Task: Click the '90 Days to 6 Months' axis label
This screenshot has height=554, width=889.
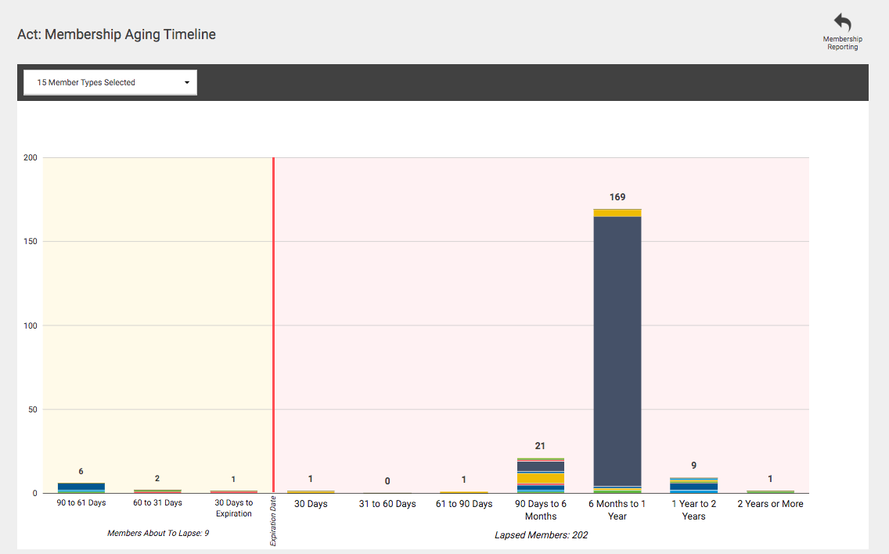Action: click(540, 509)
